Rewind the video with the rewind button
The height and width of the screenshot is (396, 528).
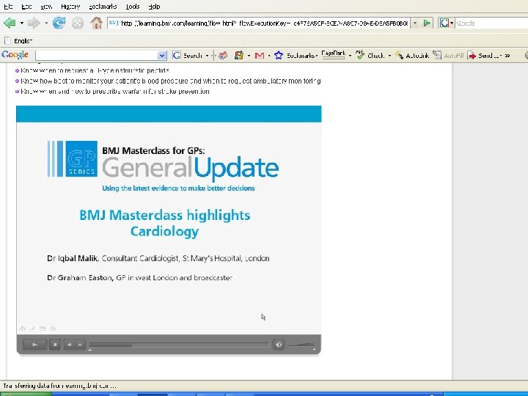coord(69,345)
